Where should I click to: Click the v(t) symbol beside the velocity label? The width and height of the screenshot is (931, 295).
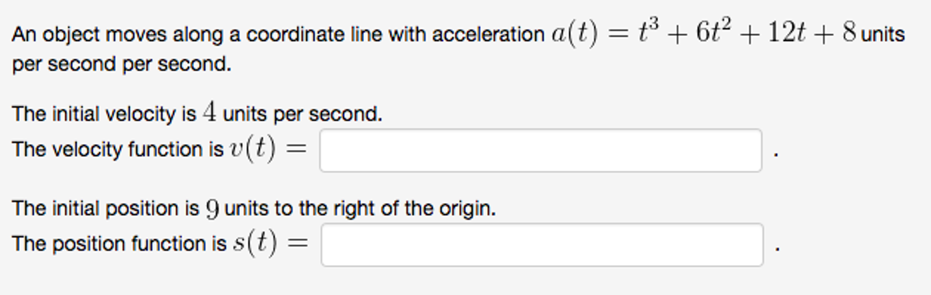point(253,149)
